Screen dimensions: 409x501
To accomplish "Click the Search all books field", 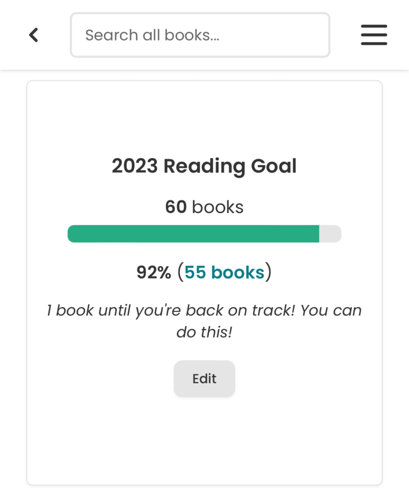I will click(x=200, y=35).
